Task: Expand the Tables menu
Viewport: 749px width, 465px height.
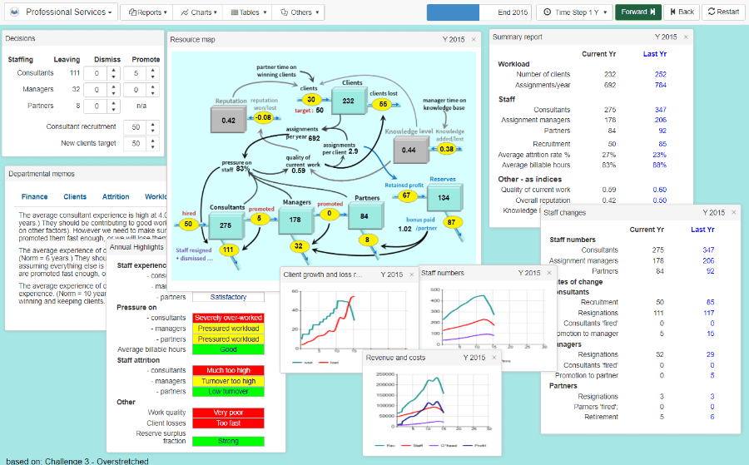Action: [248, 12]
